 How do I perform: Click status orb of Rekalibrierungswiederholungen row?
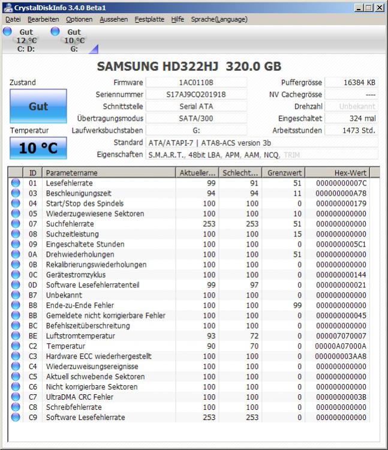[x=16, y=265]
